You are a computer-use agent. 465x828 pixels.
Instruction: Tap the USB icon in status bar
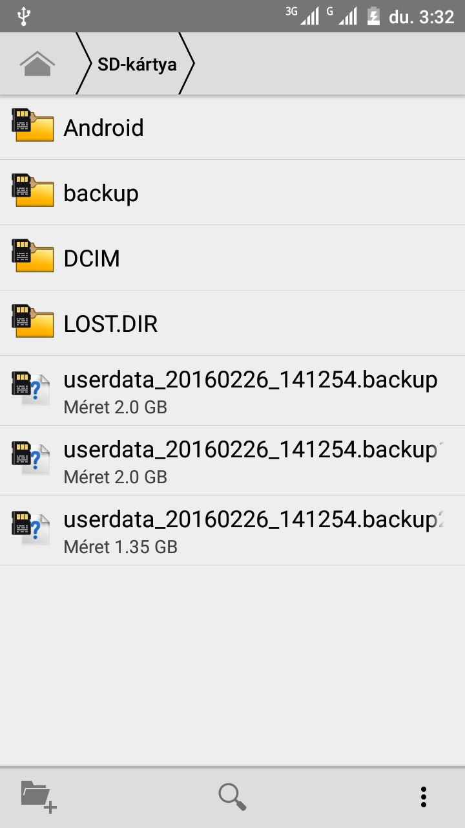pos(24,16)
